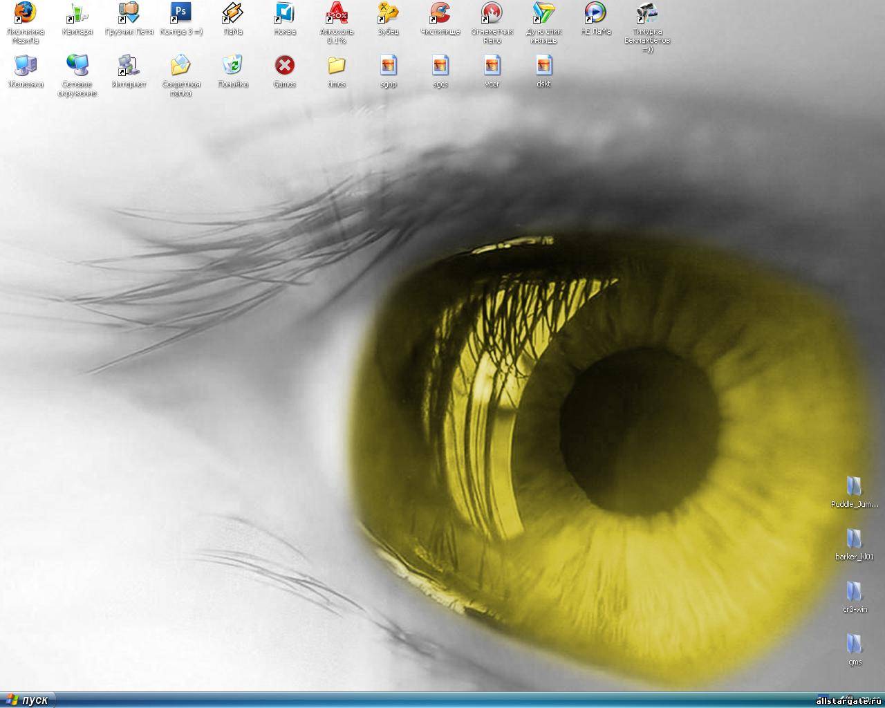Open the Квипара messenger shortcut
This screenshot has width=885, height=708.
[x=77, y=13]
